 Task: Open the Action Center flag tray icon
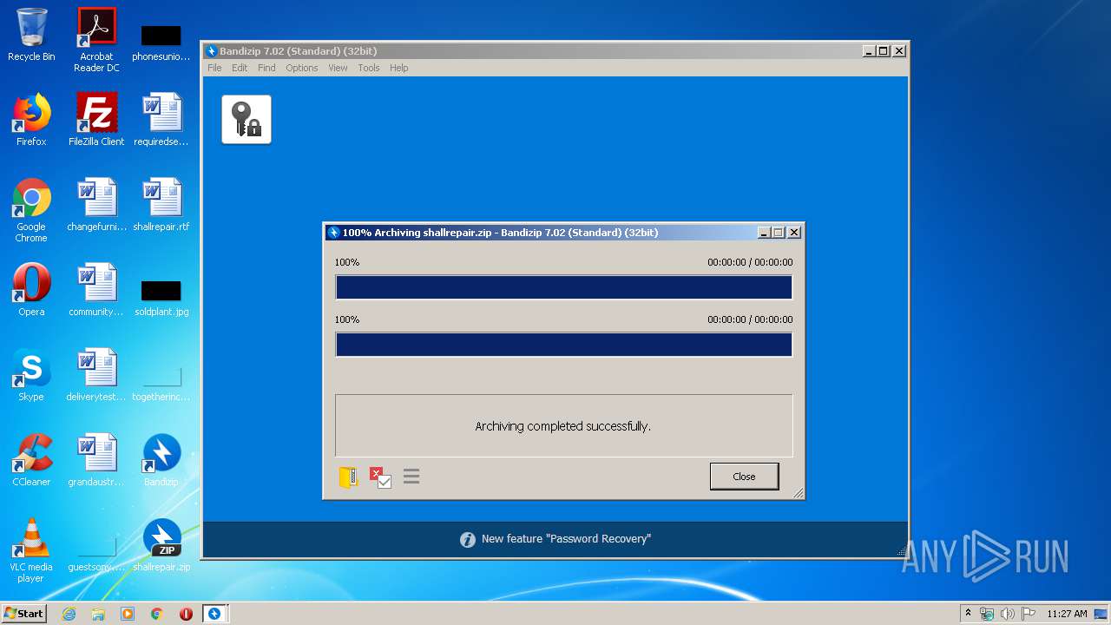[1029, 614]
